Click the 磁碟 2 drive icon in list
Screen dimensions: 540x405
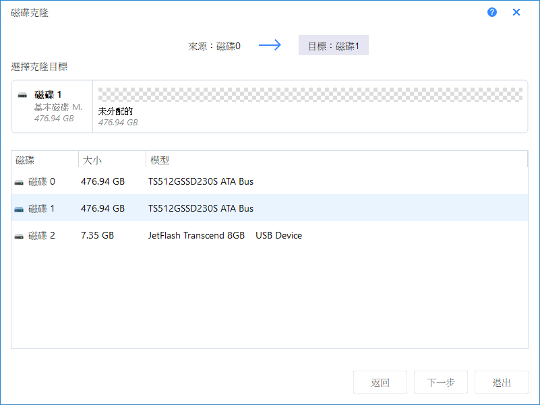click(19, 236)
